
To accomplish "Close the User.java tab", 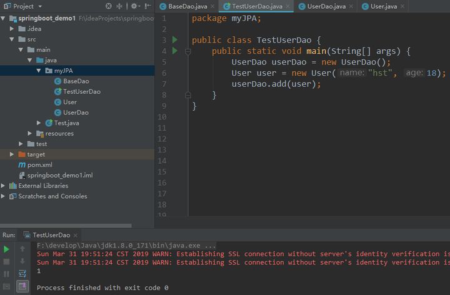I will tap(402, 6).
